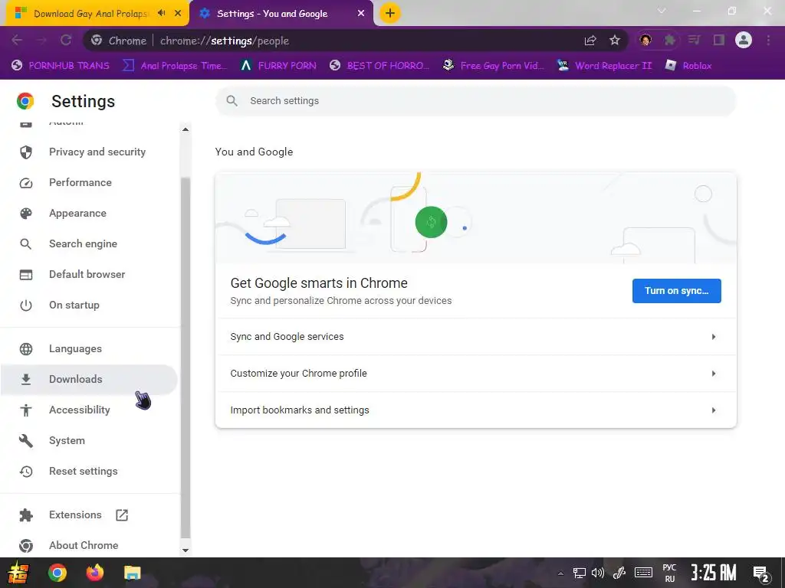
Task: Open a new tab with the plus button
Action: click(390, 13)
